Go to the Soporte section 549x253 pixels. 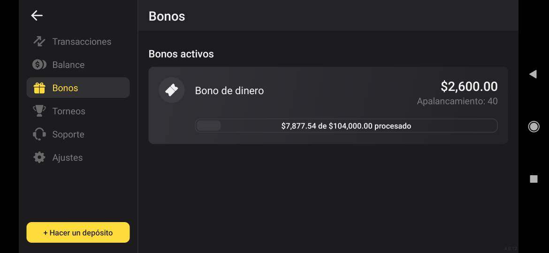[x=68, y=134]
